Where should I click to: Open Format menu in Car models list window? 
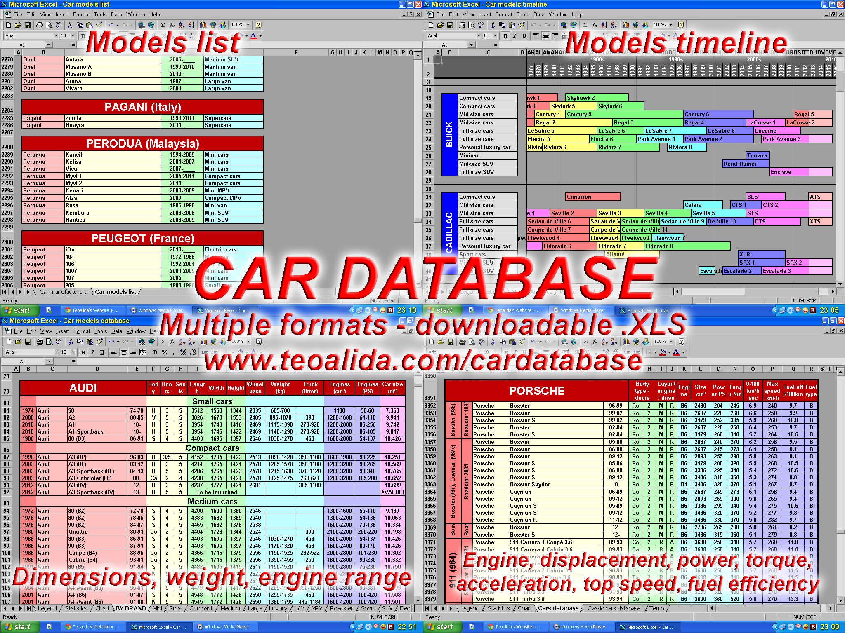coord(81,14)
